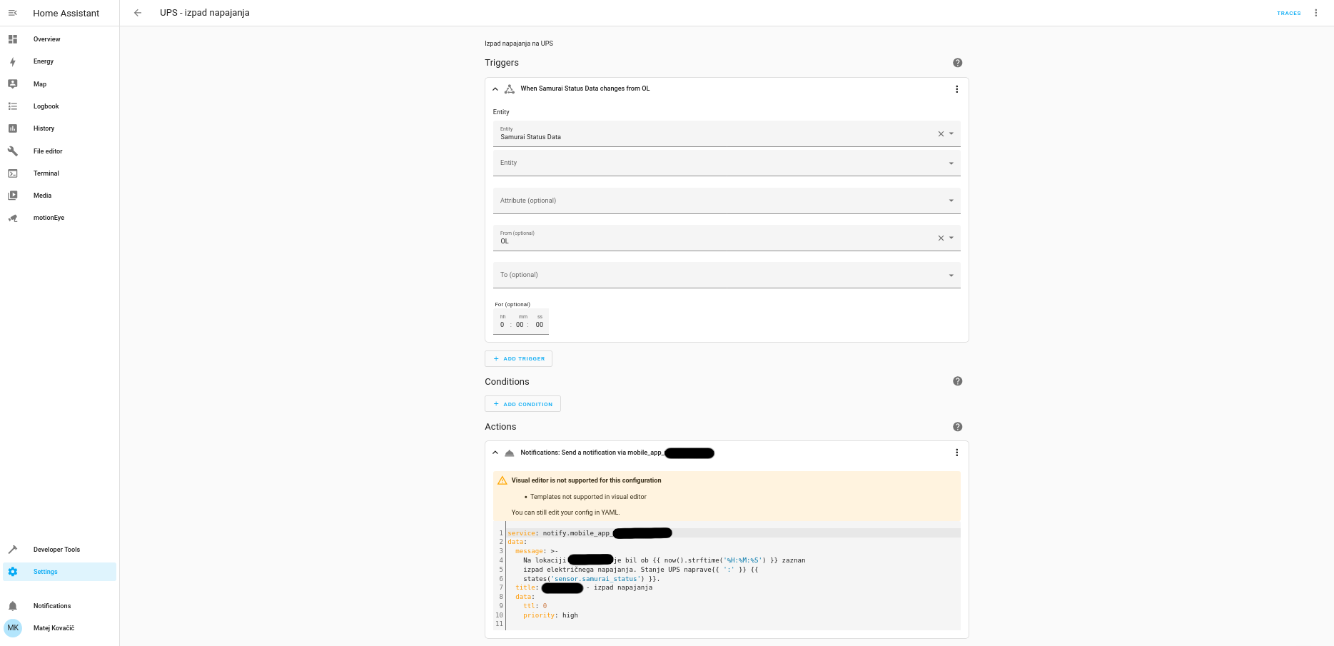The height and width of the screenshot is (646, 1334).
Task: Open the Energy lightning icon
Action: pos(13,61)
